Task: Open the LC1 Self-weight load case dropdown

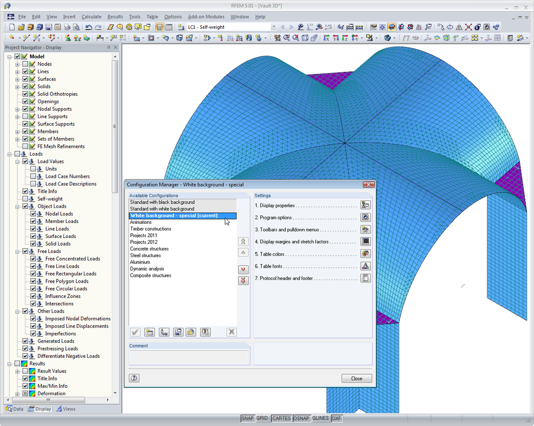Action: tap(273, 27)
